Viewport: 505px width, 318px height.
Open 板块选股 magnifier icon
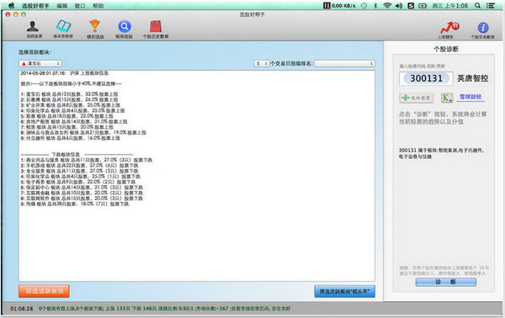pos(125,26)
